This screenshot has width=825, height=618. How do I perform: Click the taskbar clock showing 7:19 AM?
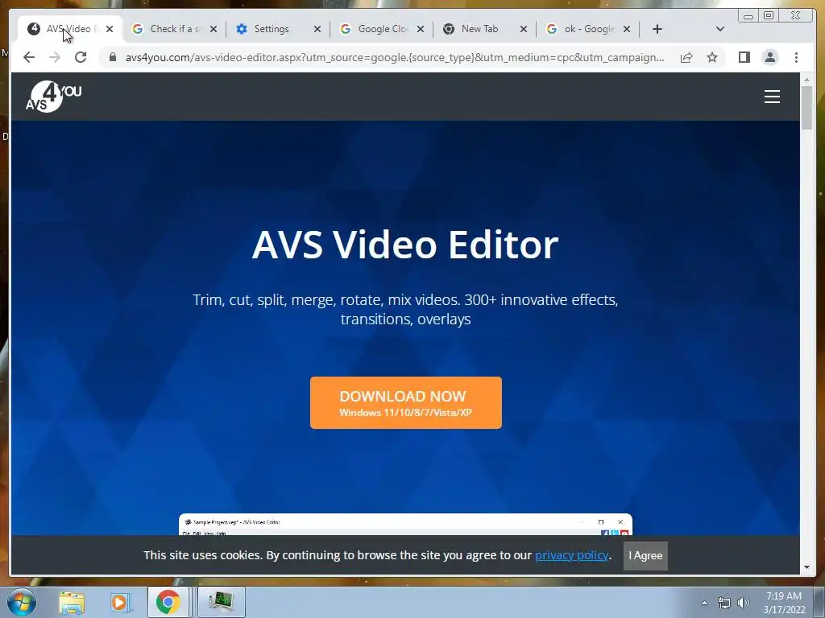pyautogui.click(x=784, y=603)
